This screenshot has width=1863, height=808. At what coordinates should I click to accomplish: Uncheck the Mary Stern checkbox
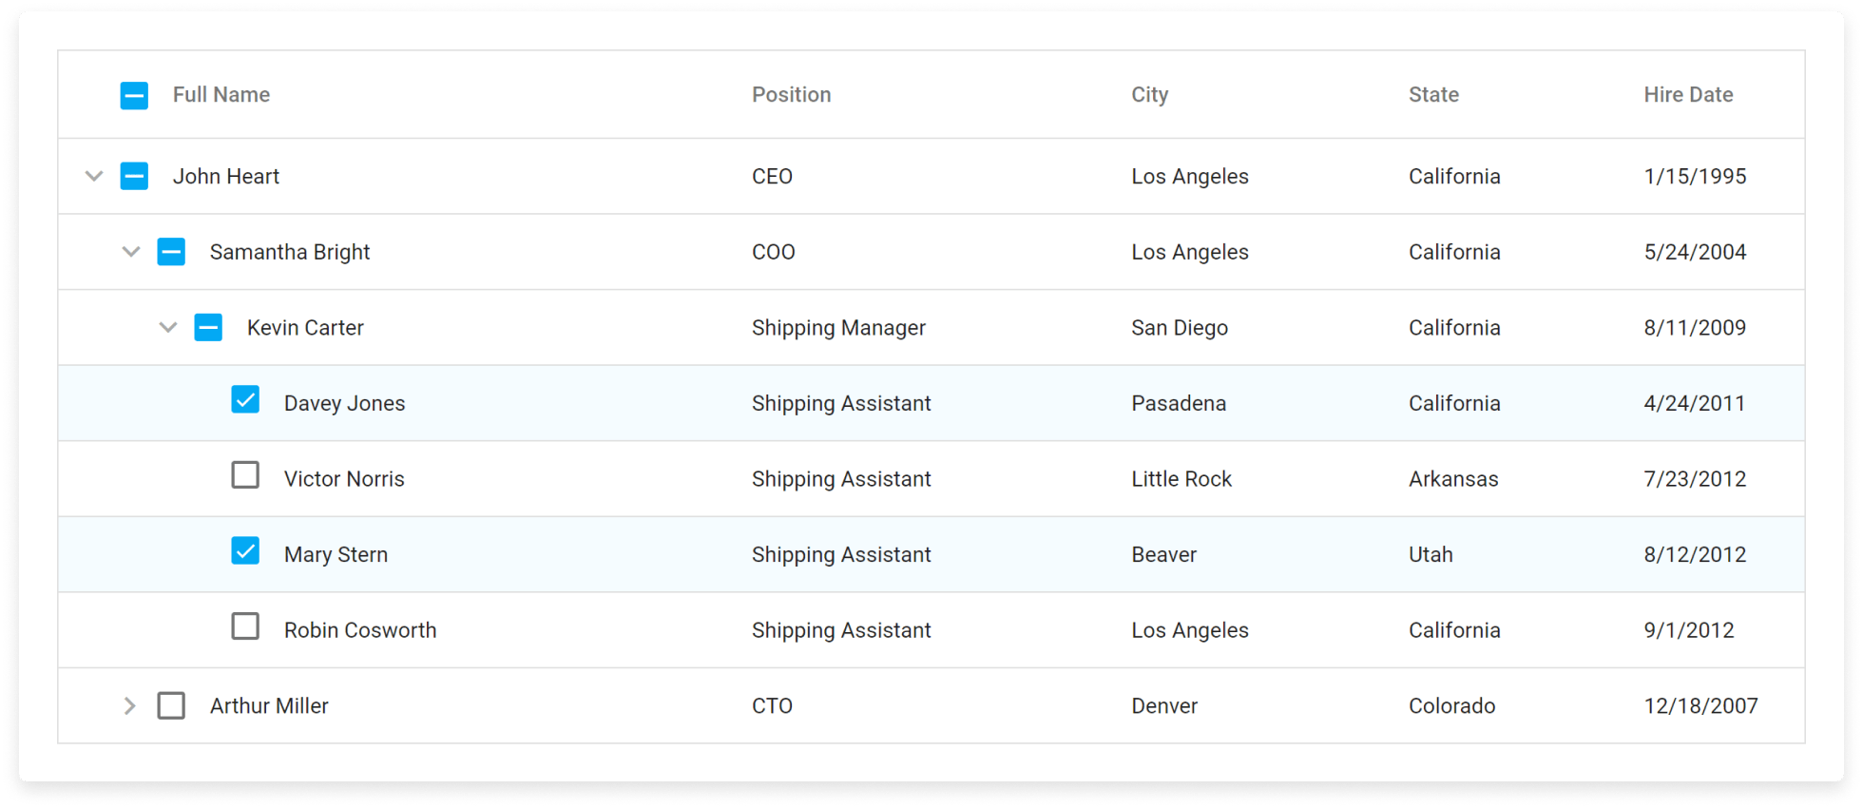point(245,551)
